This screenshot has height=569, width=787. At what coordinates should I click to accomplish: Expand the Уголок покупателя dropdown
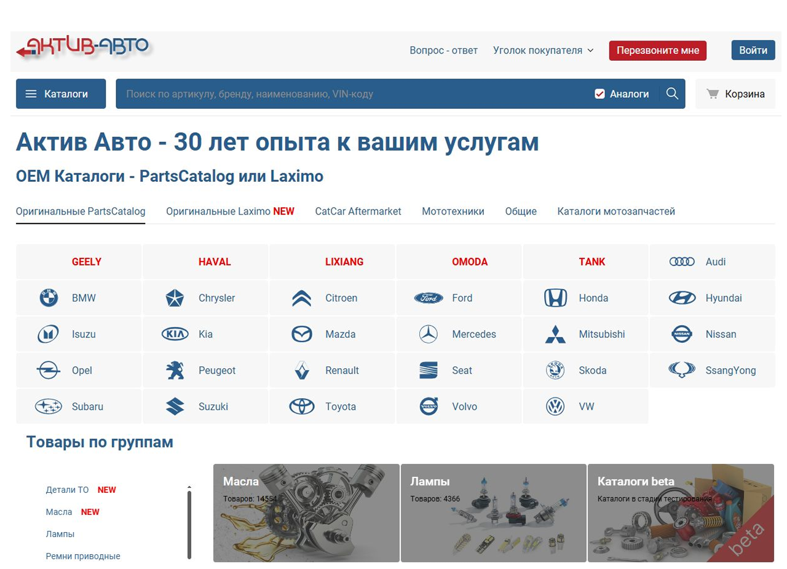coord(544,50)
